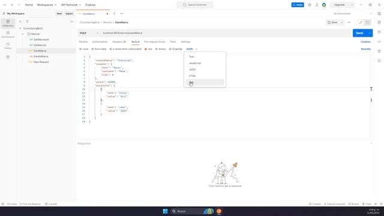The height and width of the screenshot is (216, 384).
Task: Switch to the Headers (8) tab
Action: 119,42
